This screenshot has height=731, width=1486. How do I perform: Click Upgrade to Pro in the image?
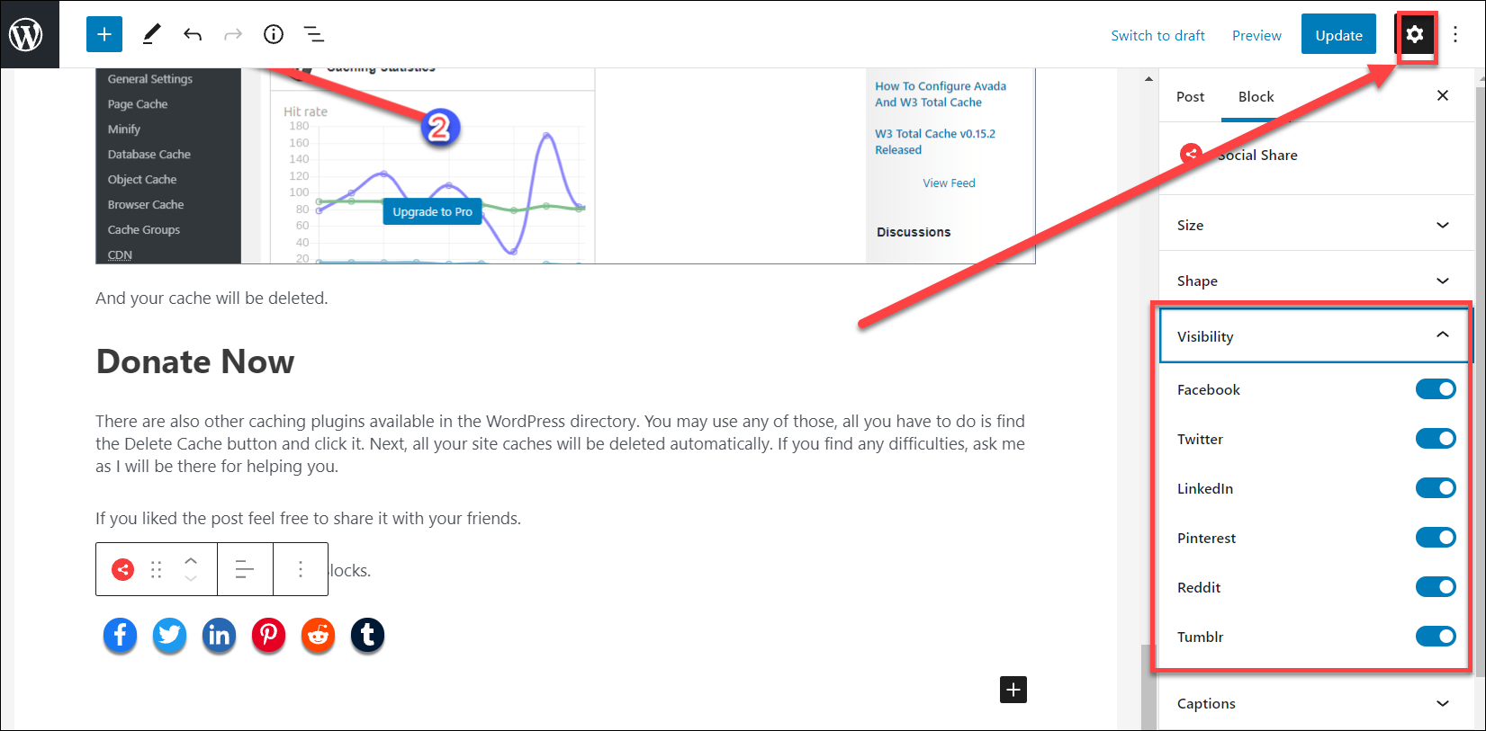pos(432,211)
